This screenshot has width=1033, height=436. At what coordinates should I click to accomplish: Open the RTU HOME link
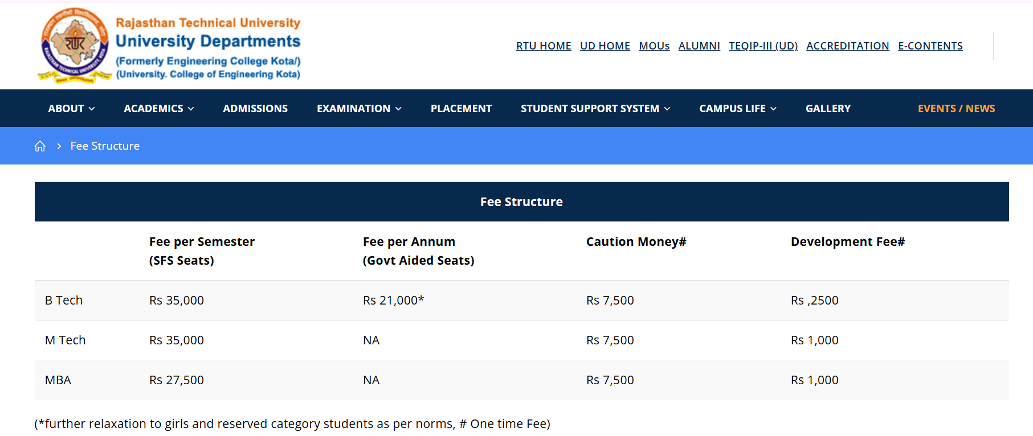coord(543,46)
